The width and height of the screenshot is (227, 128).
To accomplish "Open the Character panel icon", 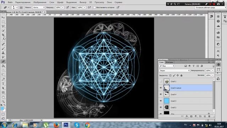I will (218, 51).
